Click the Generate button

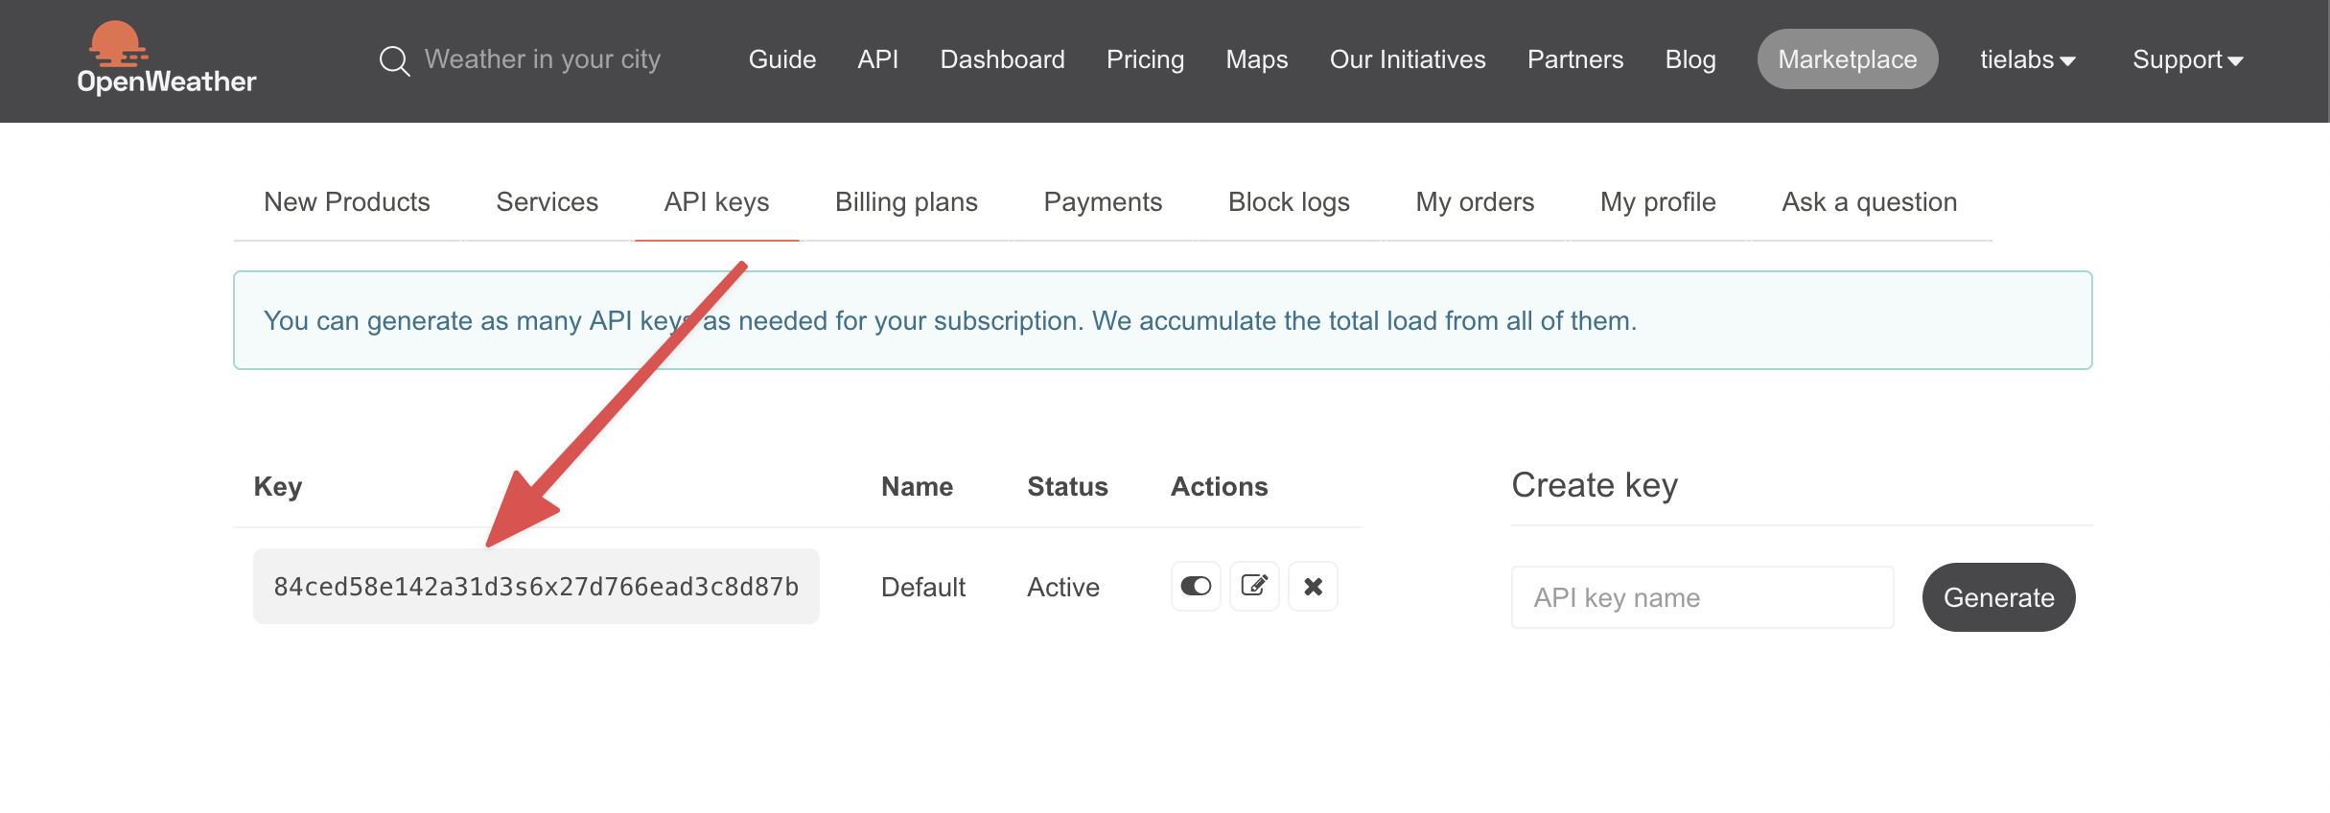[1998, 597]
